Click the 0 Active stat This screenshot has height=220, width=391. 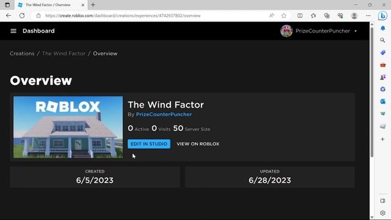pyautogui.click(x=138, y=128)
